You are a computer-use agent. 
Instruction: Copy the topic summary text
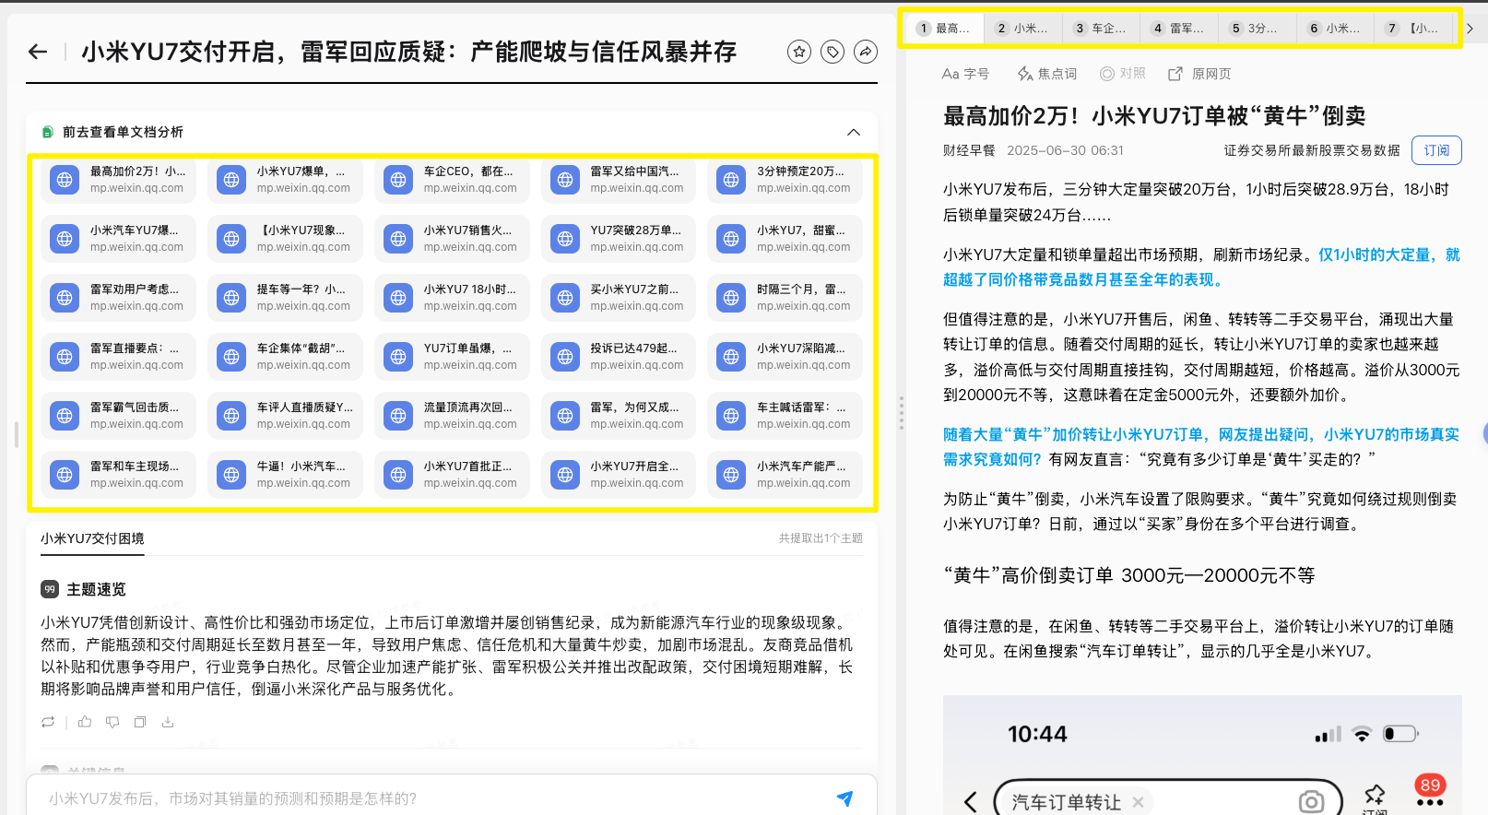tap(140, 722)
